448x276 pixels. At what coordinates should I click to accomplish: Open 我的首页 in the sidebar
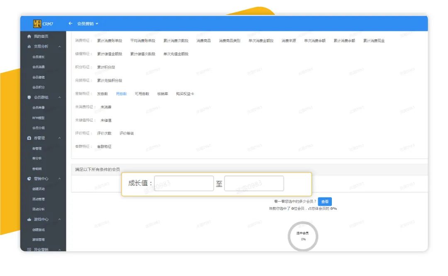coord(41,36)
